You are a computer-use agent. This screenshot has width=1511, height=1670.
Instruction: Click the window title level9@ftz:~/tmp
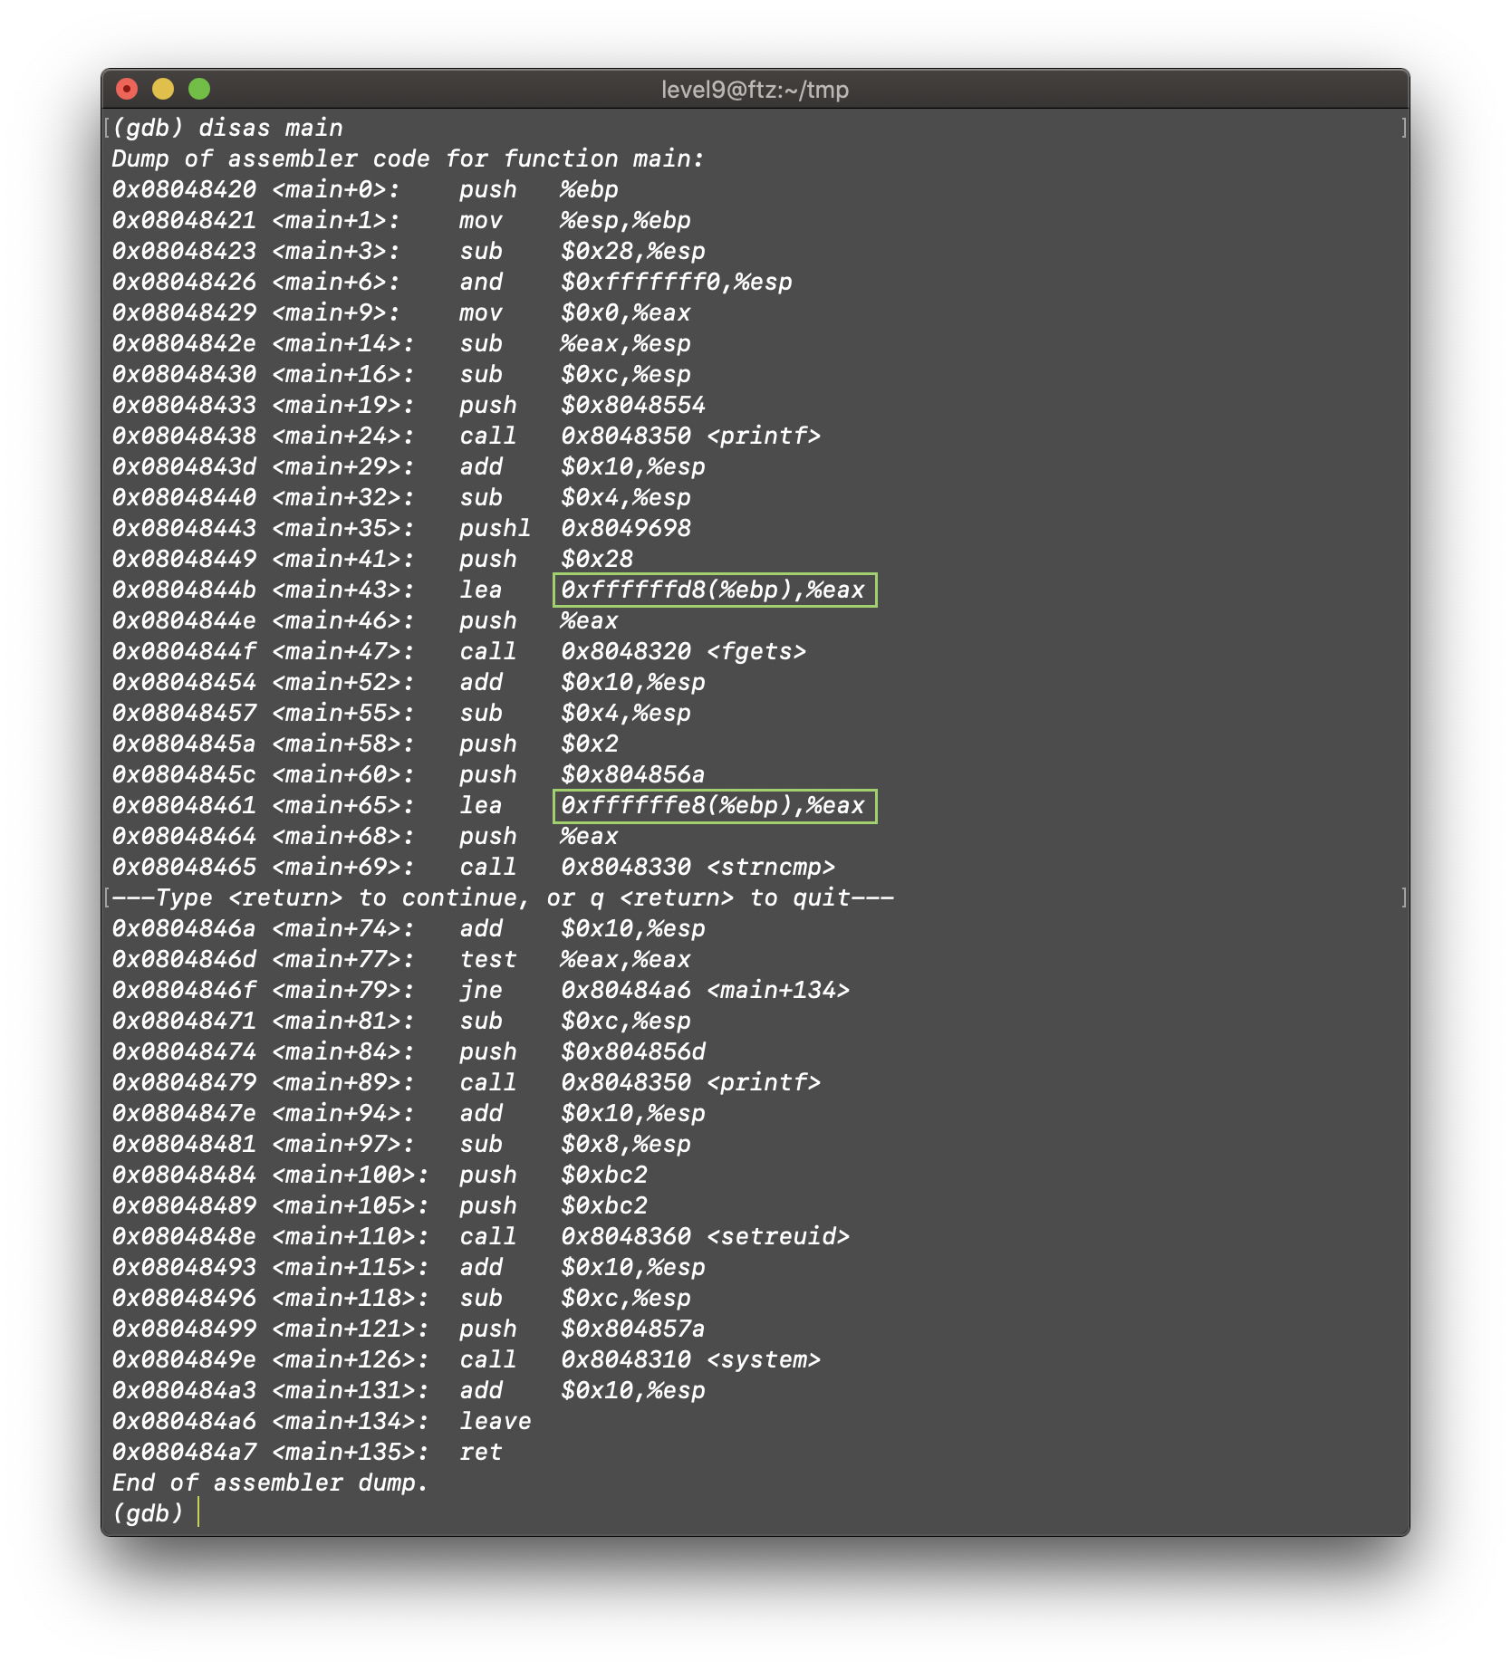pyautogui.click(x=755, y=90)
